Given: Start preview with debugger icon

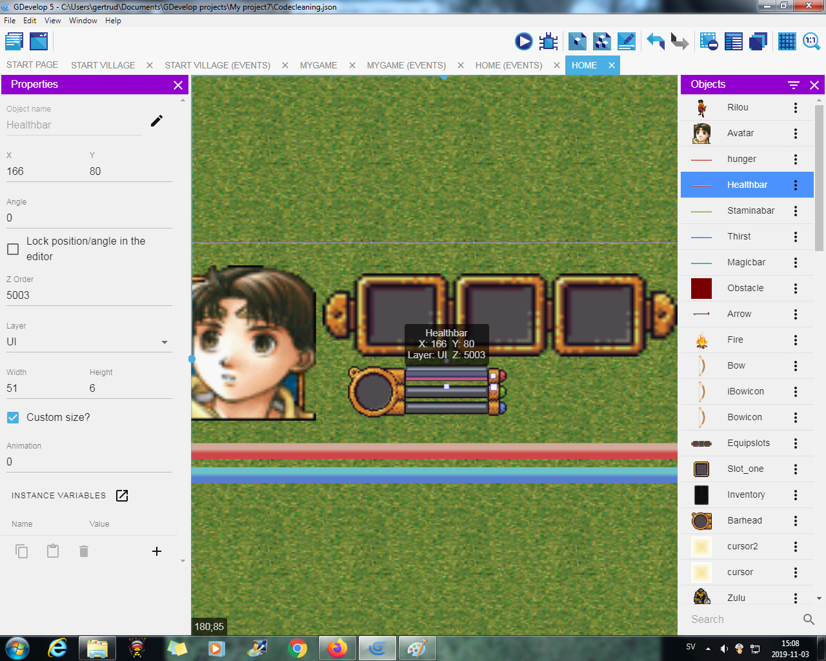Looking at the screenshot, I should coord(549,42).
